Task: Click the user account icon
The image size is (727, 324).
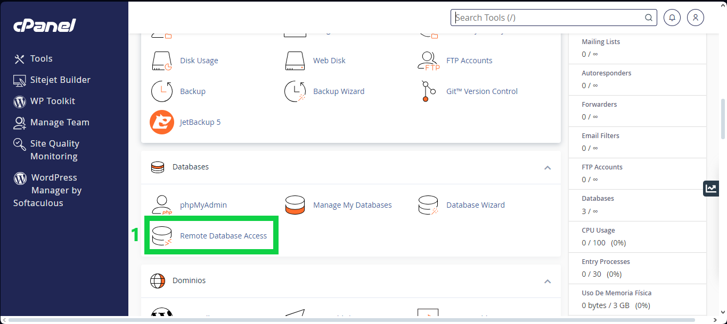Action: pos(695,17)
